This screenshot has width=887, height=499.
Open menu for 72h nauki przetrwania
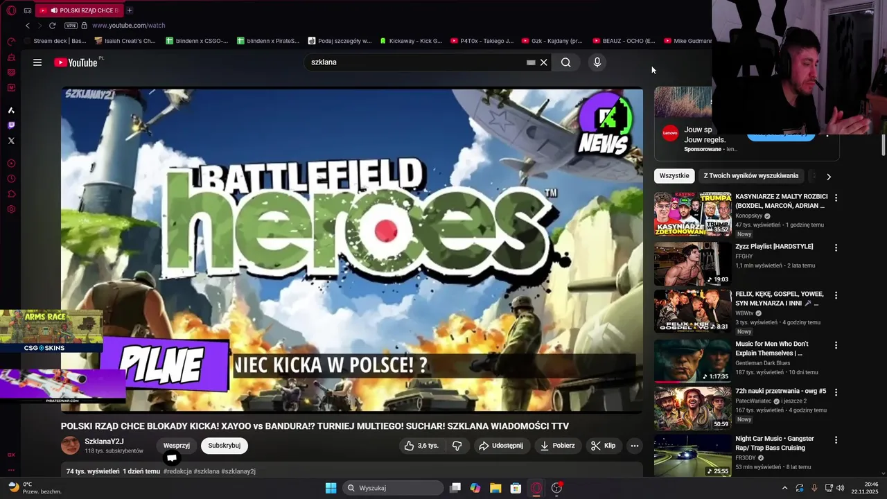836,392
